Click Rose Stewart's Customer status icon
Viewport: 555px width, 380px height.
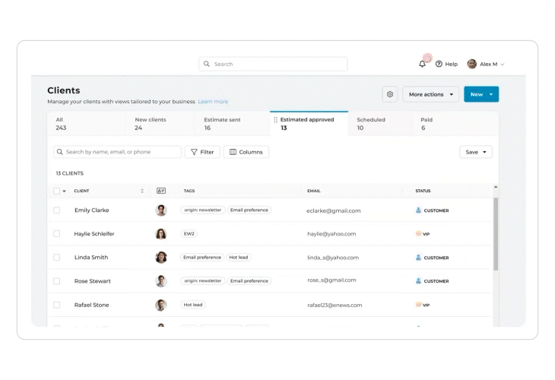coord(418,281)
